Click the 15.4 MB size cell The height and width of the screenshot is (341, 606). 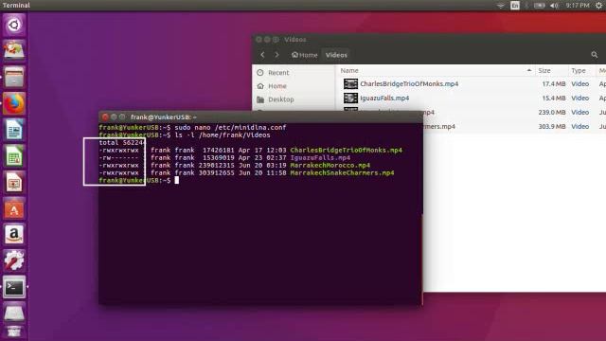pos(554,99)
